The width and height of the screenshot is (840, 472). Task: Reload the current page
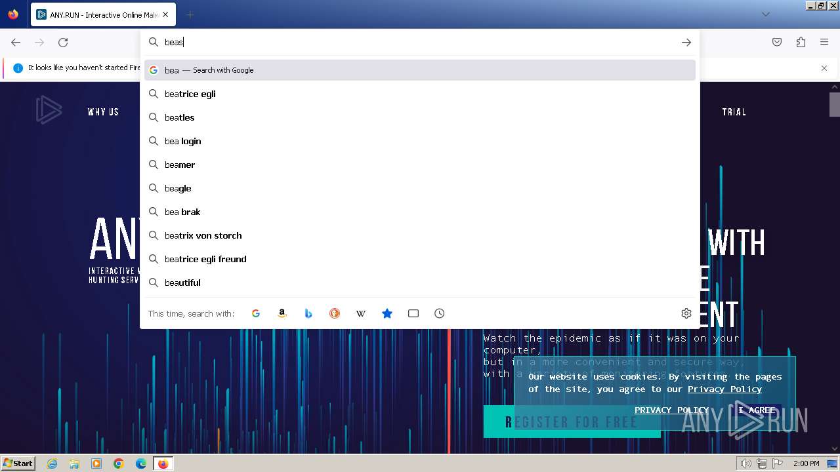(63, 42)
